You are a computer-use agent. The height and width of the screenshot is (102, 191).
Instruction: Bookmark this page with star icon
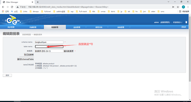click(x=178, y=7)
